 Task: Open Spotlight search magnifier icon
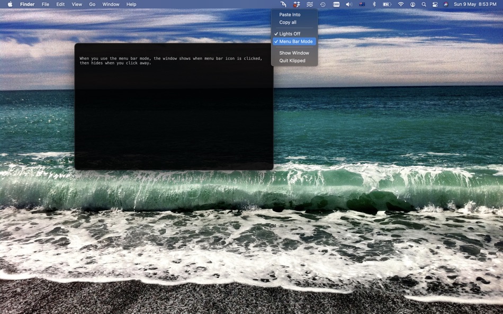tap(424, 4)
